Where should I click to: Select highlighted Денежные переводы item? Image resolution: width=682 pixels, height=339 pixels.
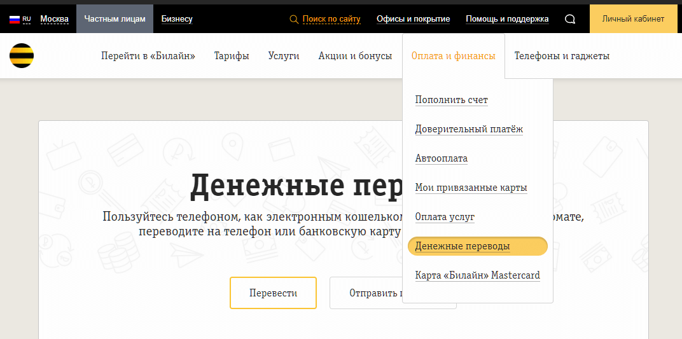[463, 246]
